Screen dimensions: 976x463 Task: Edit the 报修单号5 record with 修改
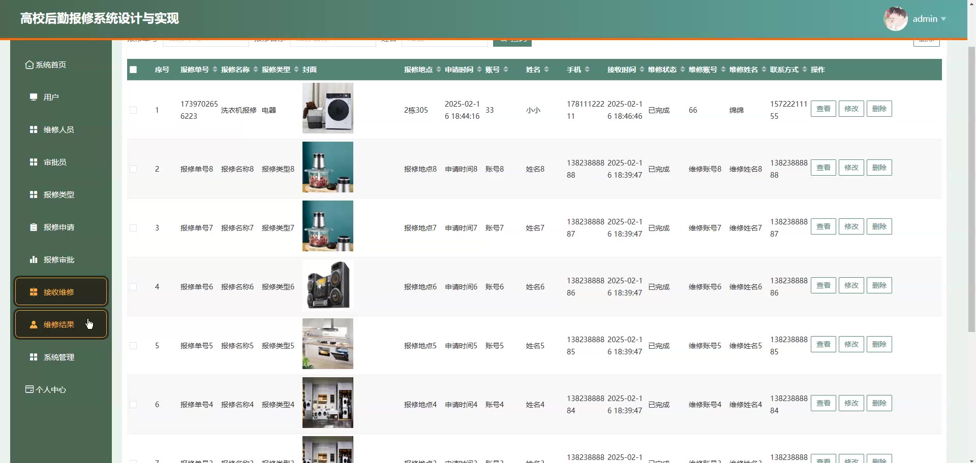[851, 344]
